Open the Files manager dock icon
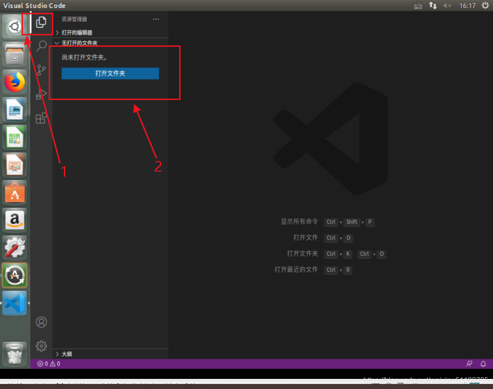The height and width of the screenshot is (389, 493). 14,54
